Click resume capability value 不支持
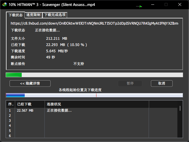This screenshot has width=189, height=142. 79,64
